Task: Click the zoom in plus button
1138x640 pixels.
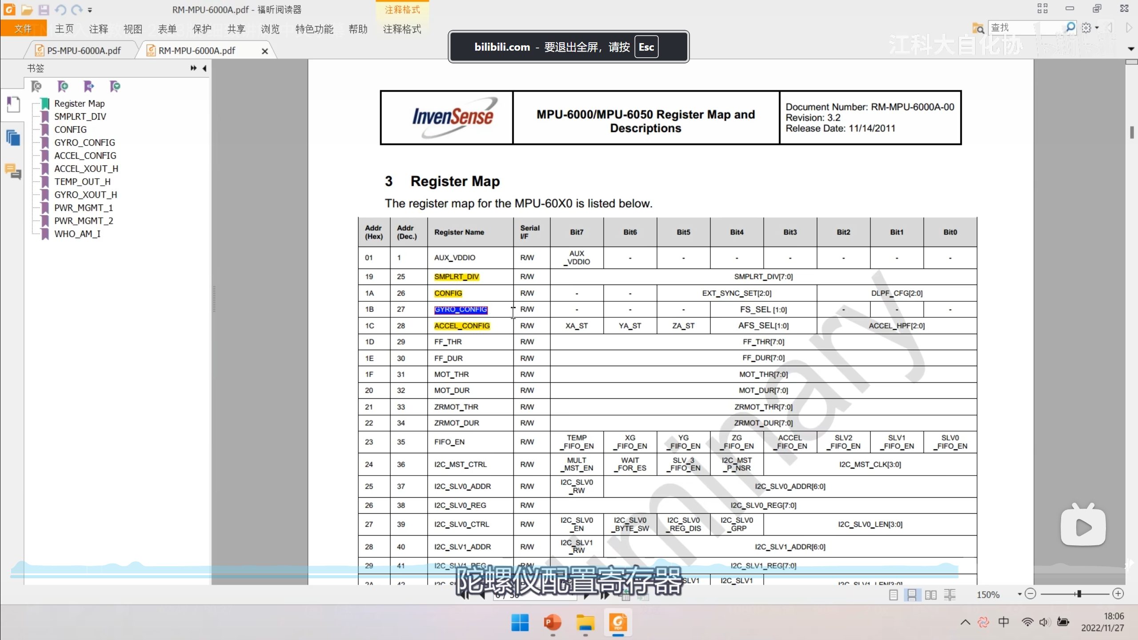Action: tap(1118, 594)
